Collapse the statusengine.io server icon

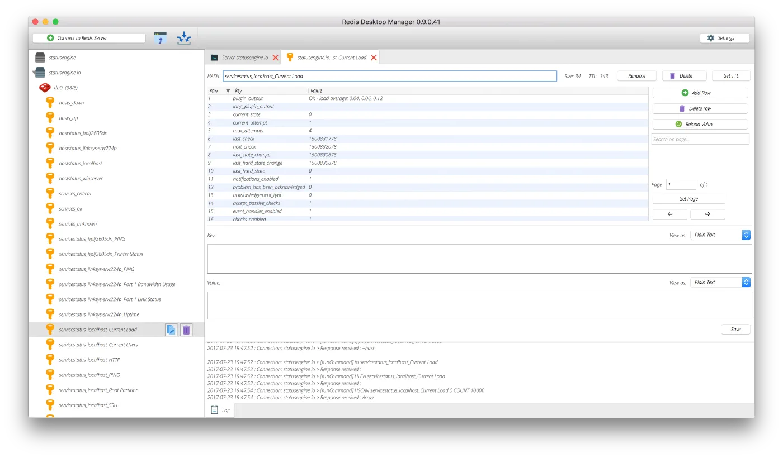coord(40,73)
